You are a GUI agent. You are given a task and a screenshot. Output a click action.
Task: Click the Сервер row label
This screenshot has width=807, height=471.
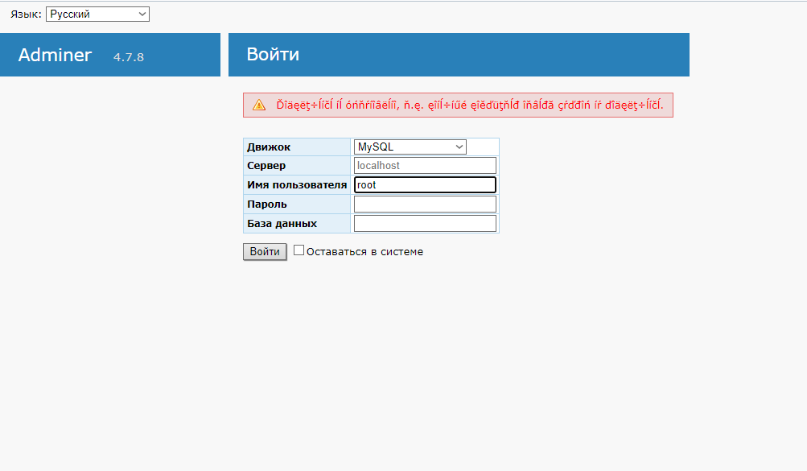pos(266,166)
